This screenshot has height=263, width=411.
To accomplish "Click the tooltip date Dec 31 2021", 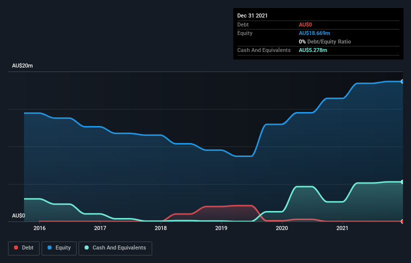I will tap(252, 15).
